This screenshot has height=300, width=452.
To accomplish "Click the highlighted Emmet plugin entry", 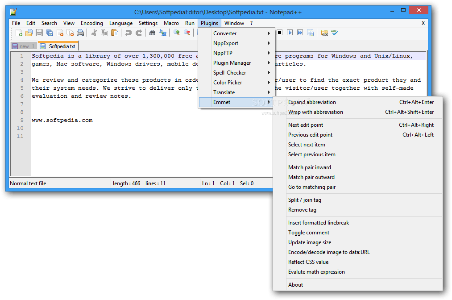I will (x=236, y=102).
